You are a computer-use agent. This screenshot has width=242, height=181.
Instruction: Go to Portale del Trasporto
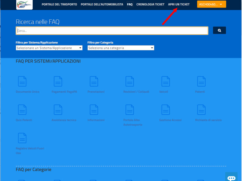59,5
